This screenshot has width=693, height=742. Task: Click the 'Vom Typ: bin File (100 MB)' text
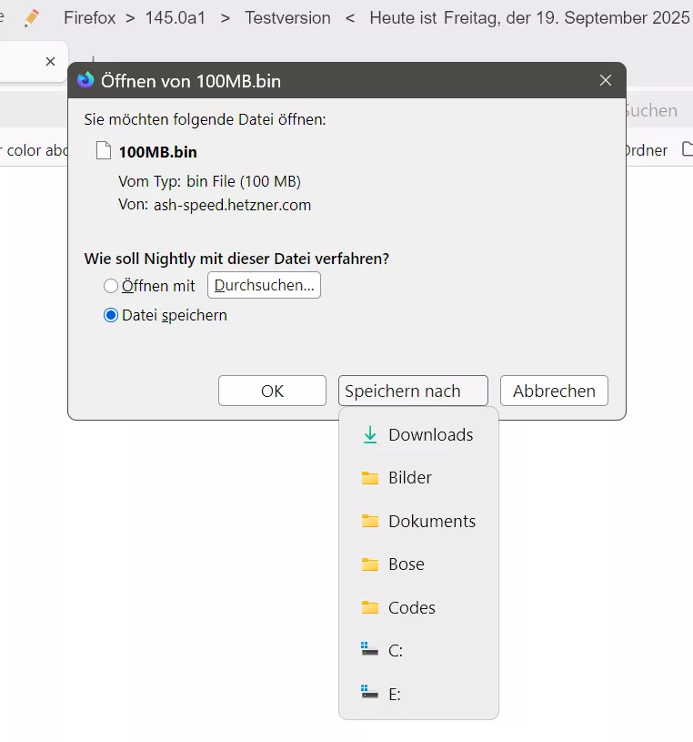click(209, 181)
